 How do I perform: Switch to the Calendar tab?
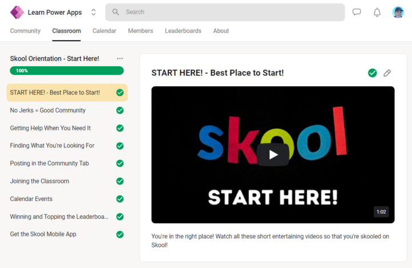point(104,31)
